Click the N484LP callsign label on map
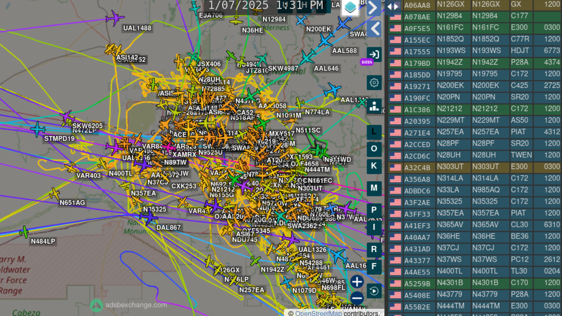 [x=43, y=241]
